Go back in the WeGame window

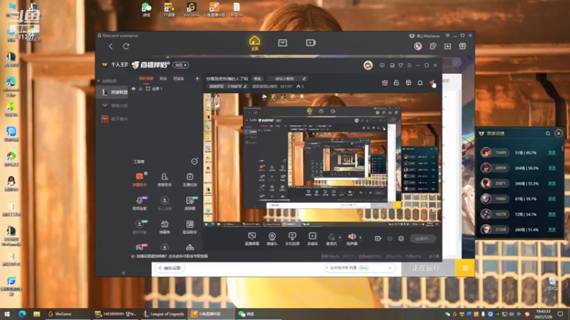tap(110, 46)
